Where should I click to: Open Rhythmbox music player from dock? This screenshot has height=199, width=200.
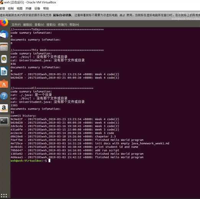point(4,59)
